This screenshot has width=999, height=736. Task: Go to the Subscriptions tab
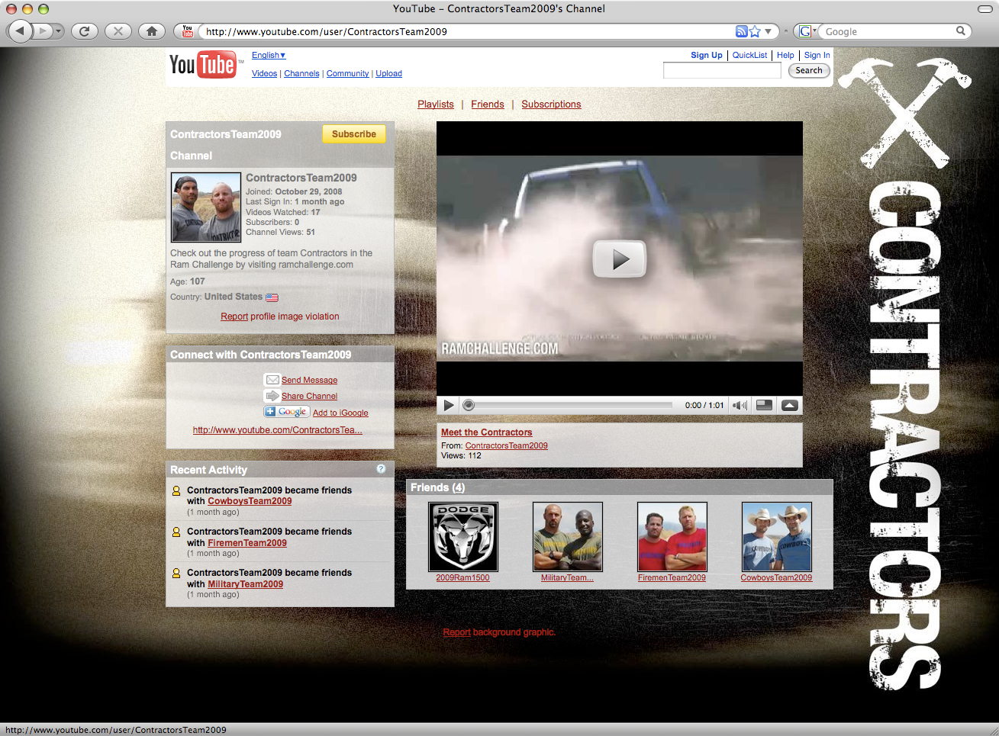click(551, 104)
